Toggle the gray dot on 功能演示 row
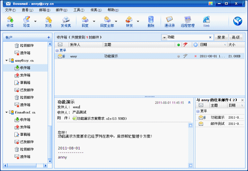The width and height of the screenshot is (248, 171). [x=179, y=56]
